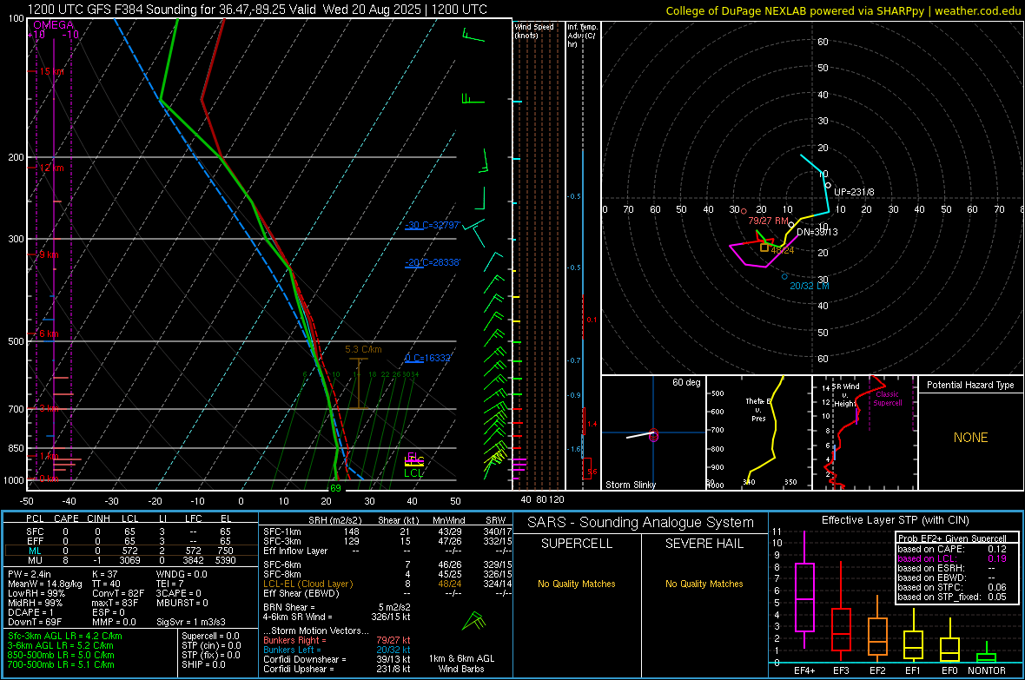Screen dimensions: 1025x680
Task: Click the SR Wind v. Height label
Action: tap(845, 395)
